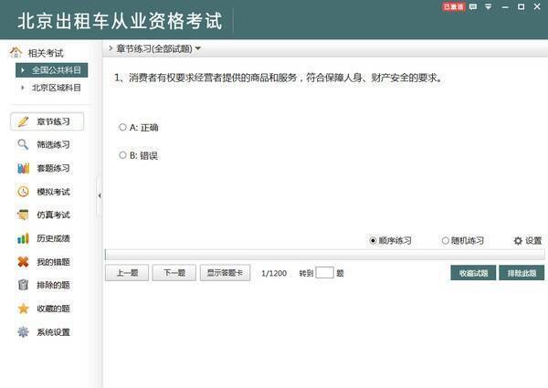Click the star icon for 收藏的题
The width and height of the screenshot is (548, 388).
(23, 309)
